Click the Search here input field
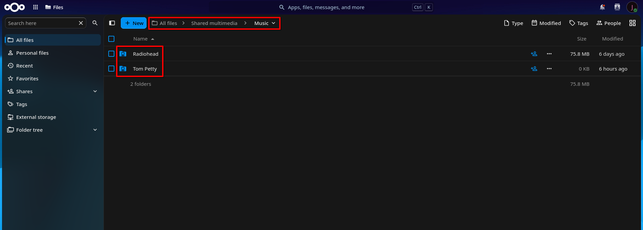The width and height of the screenshot is (643, 230). click(x=42, y=23)
